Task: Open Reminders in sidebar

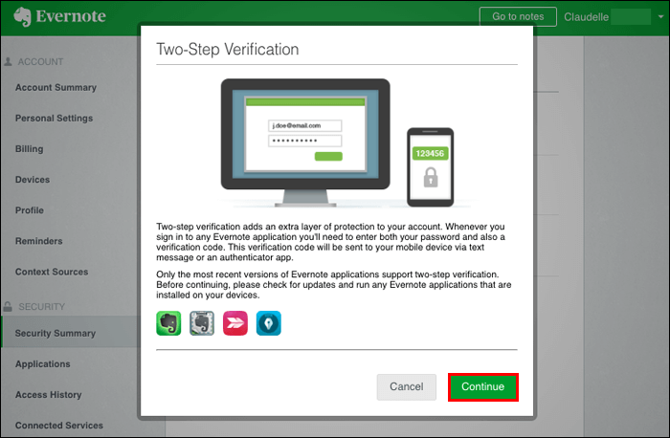Action: pos(39,241)
